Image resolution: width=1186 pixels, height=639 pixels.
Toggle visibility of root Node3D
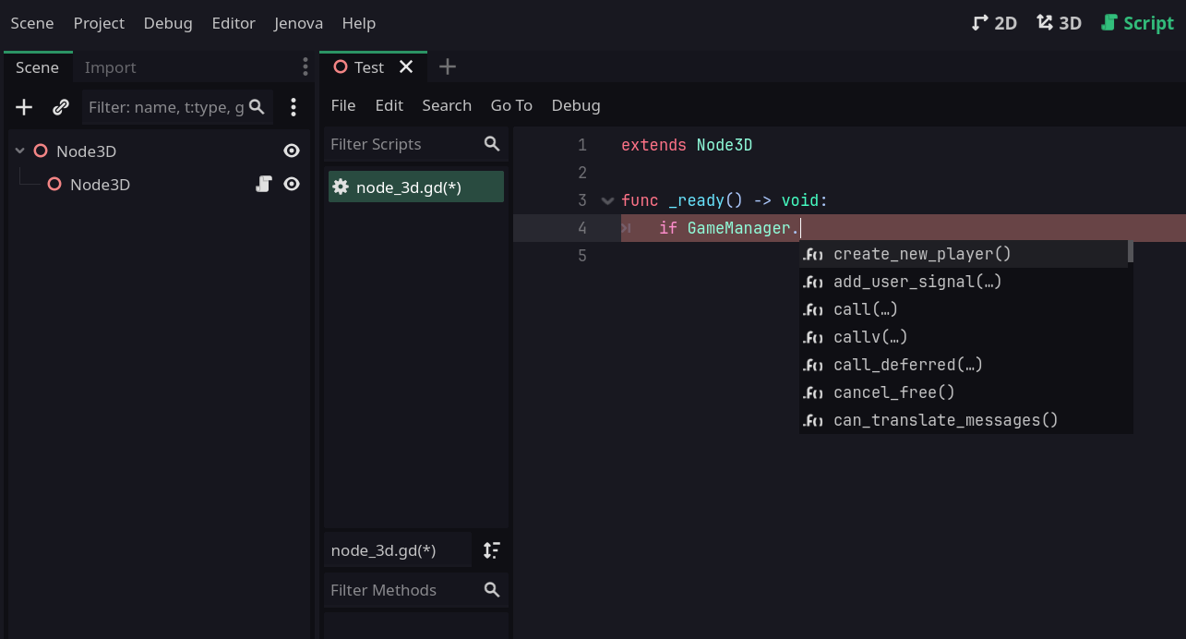pyautogui.click(x=292, y=151)
